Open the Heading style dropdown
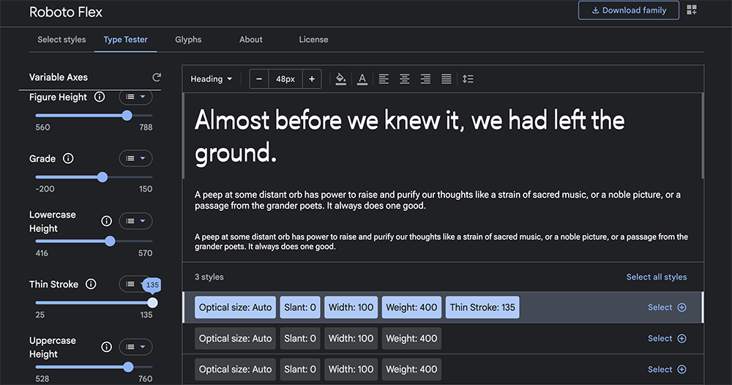Viewport: 732px width, 385px height. coord(212,79)
